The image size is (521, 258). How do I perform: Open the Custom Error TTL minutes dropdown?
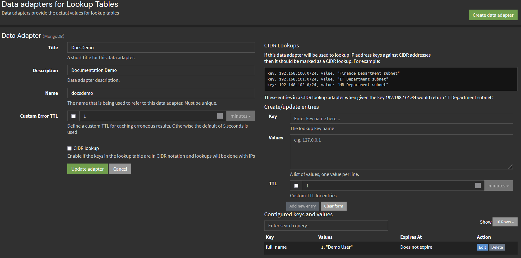[x=240, y=116]
